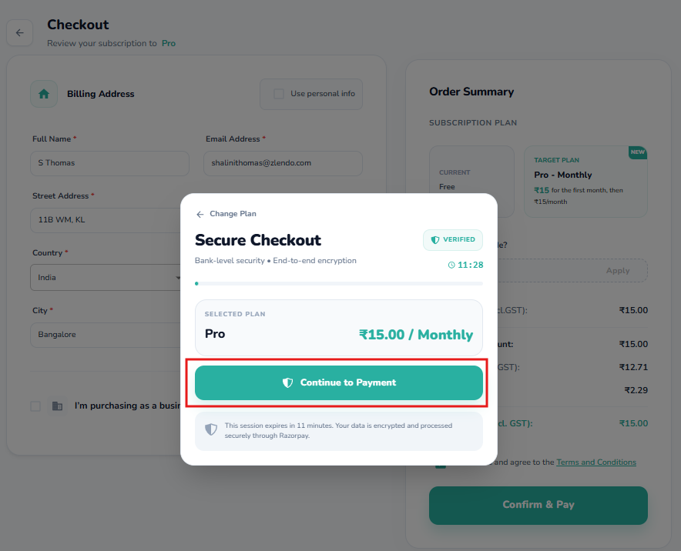Open the Terms and Conditions link
The height and width of the screenshot is (551, 681).
pyautogui.click(x=595, y=463)
